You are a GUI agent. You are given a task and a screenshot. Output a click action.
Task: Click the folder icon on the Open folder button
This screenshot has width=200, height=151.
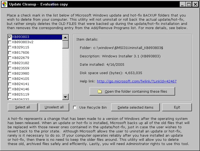pos(100,91)
